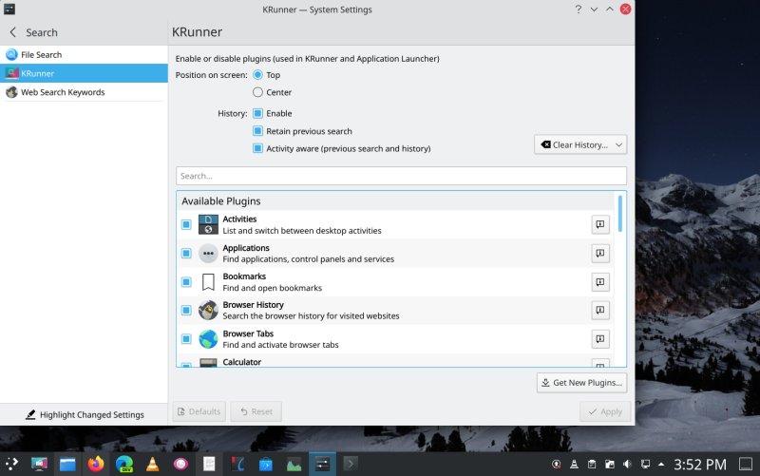Open the About button for the Browser History plugin

click(x=599, y=311)
